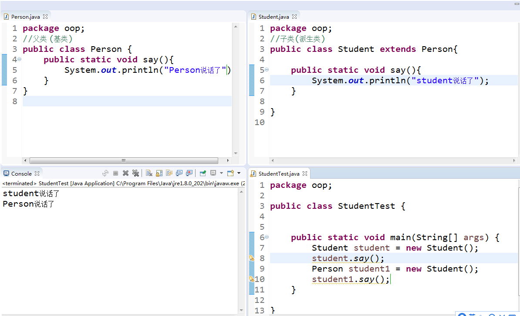Collapse the say() method fold in Student.java

point(267,70)
